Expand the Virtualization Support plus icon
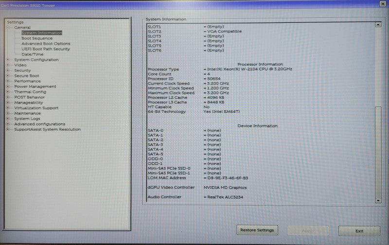Image resolution: width=389 pixels, height=245 pixels. [x=8, y=108]
